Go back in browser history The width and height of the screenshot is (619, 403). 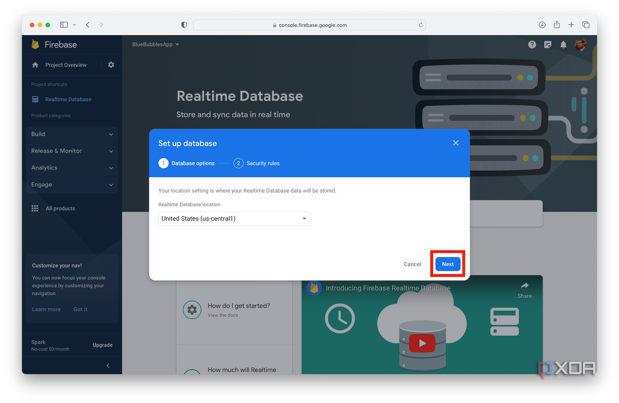coord(87,25)
